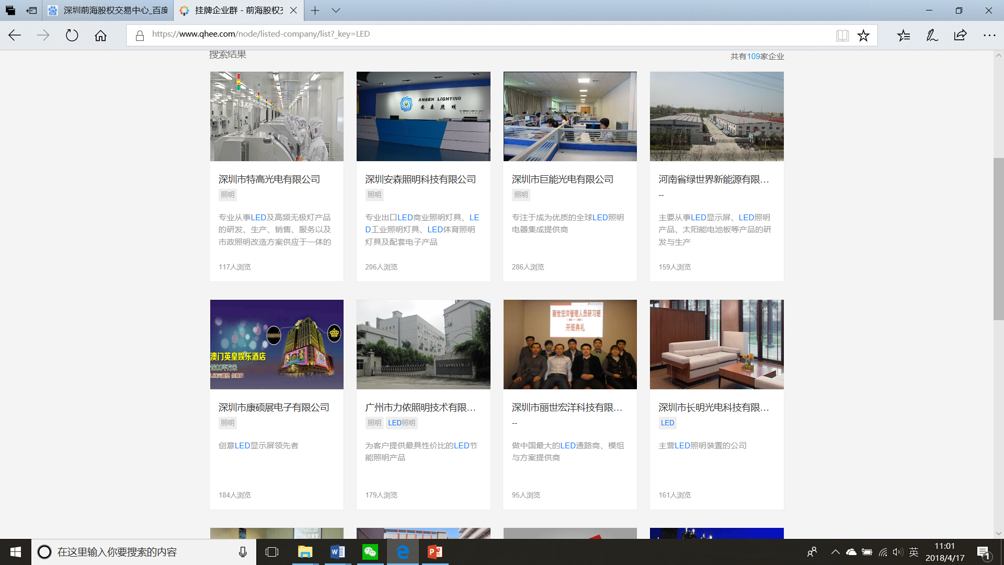
Task: Open reading view icon in address bar
Action: coord(842,36)
